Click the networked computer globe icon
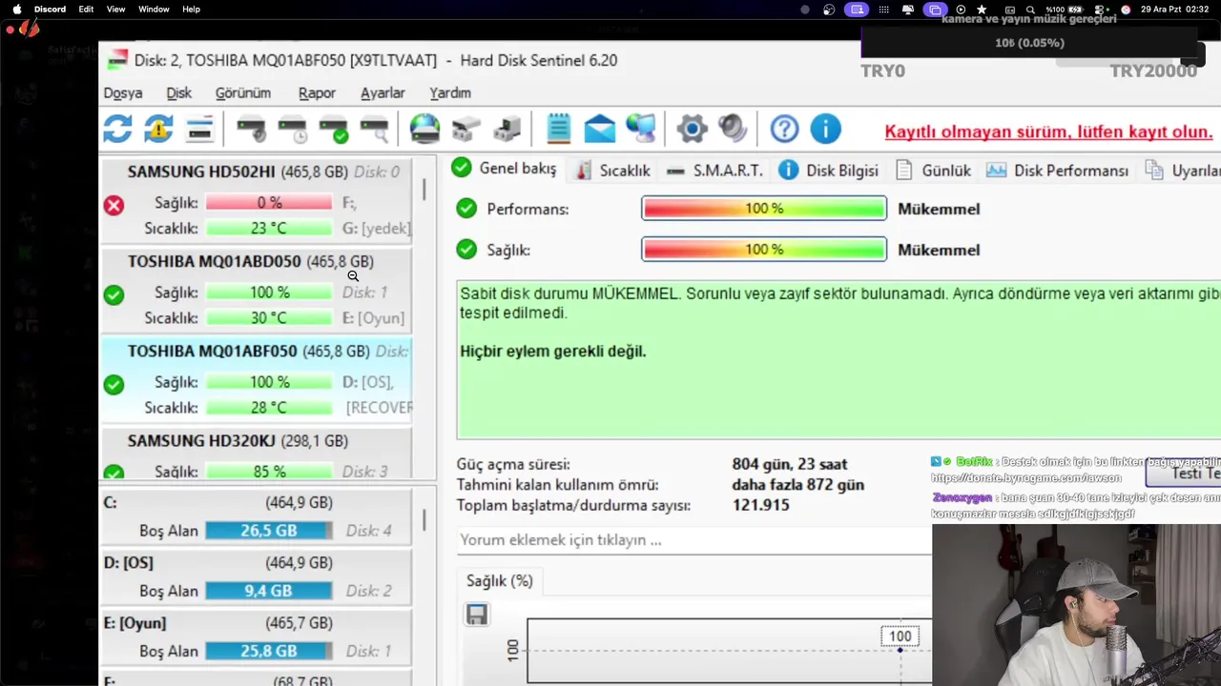 (640, 129)
